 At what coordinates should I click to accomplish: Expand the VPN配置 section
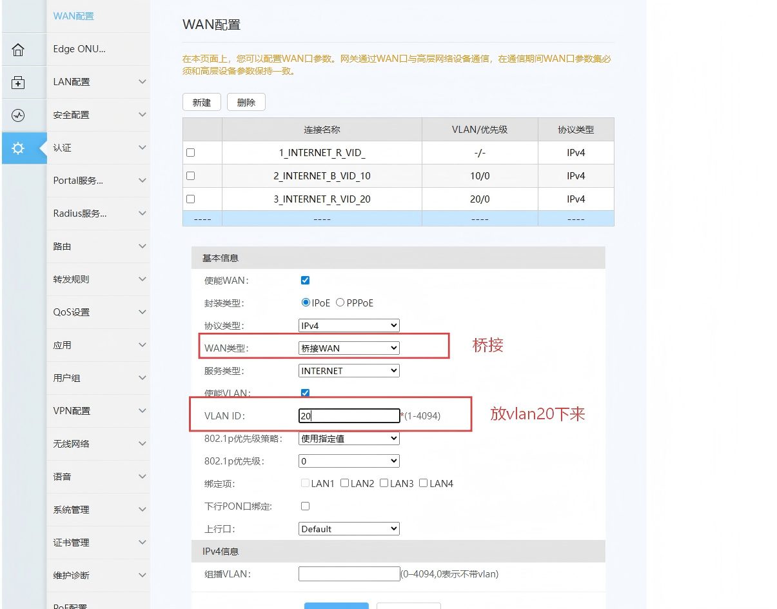(143, 411)
